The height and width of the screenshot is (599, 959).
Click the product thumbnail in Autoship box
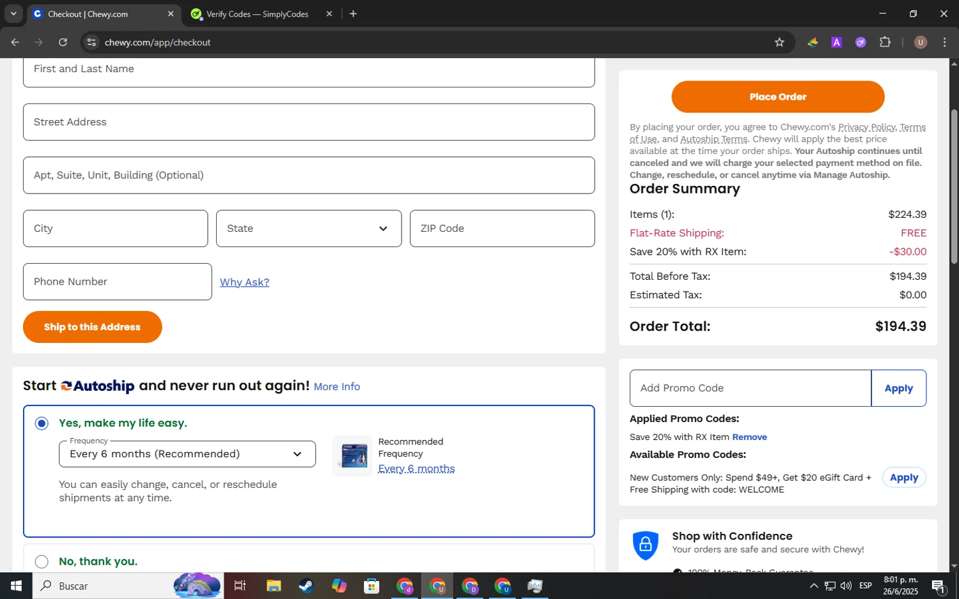(354, 456)
